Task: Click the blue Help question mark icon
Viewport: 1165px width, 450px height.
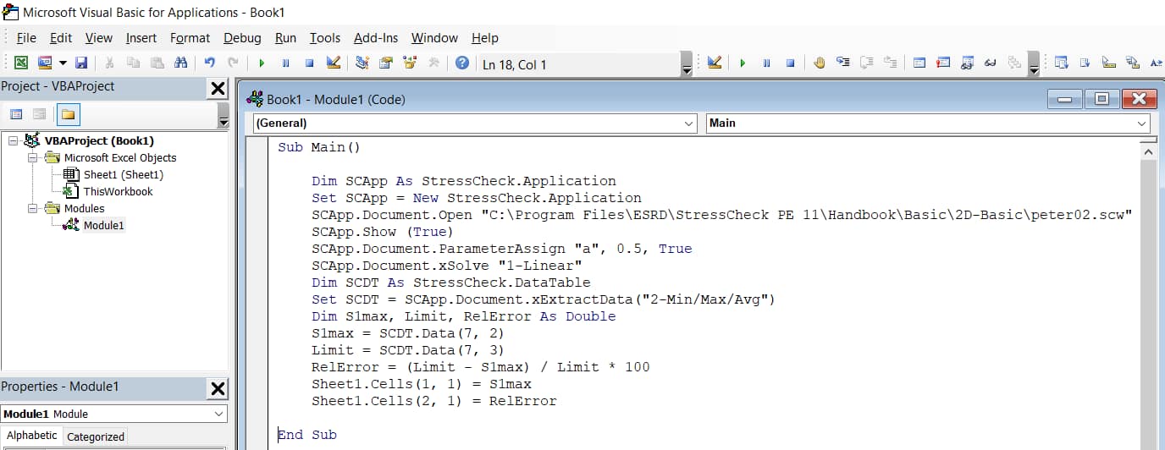Action: click(461, 63)
